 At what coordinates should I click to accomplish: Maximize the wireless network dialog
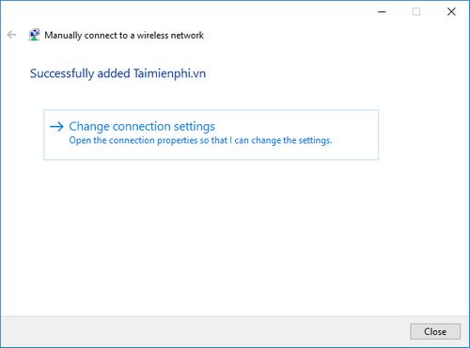coord(416,12)
